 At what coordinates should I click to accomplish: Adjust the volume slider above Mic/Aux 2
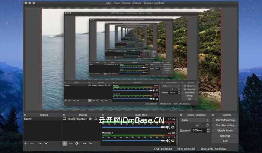click(x=133, y=127)
